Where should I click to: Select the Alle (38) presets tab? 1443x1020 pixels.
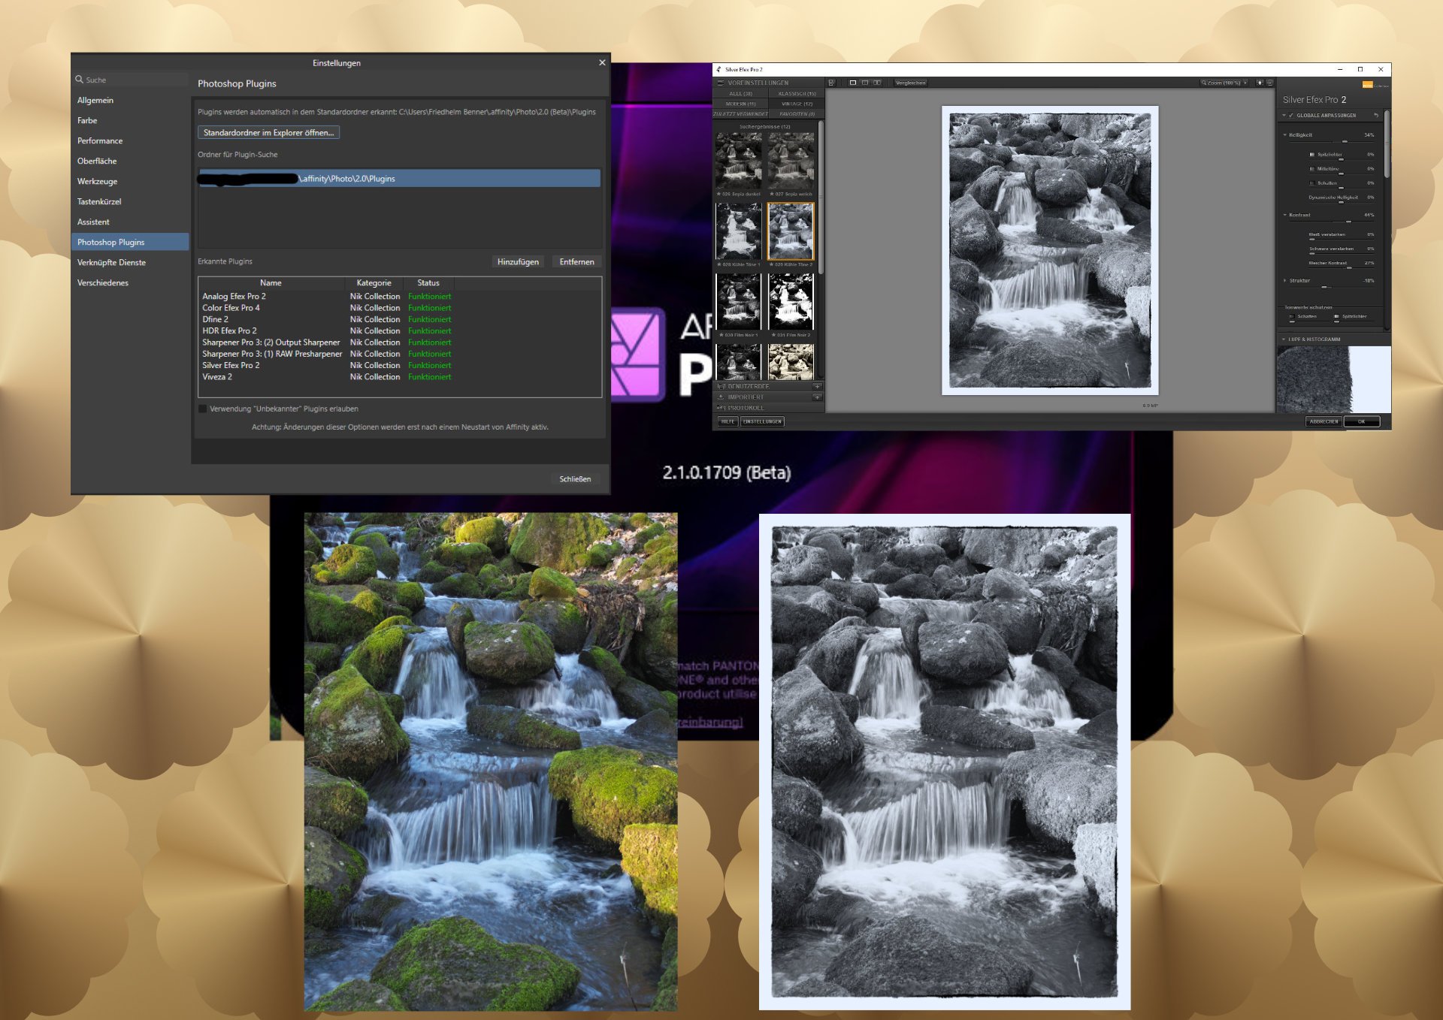(740, 93)
